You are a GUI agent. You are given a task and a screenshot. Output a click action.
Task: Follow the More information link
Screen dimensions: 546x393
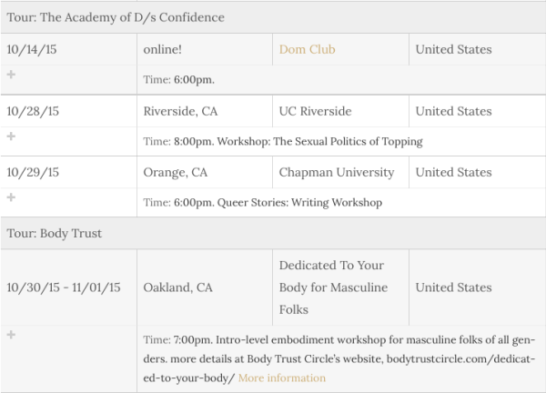281,378
